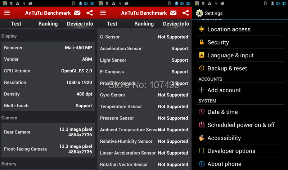Tap the plus icon for Add account

(202, 90)
